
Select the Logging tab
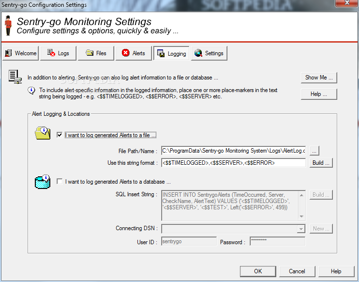pos(171,53)
